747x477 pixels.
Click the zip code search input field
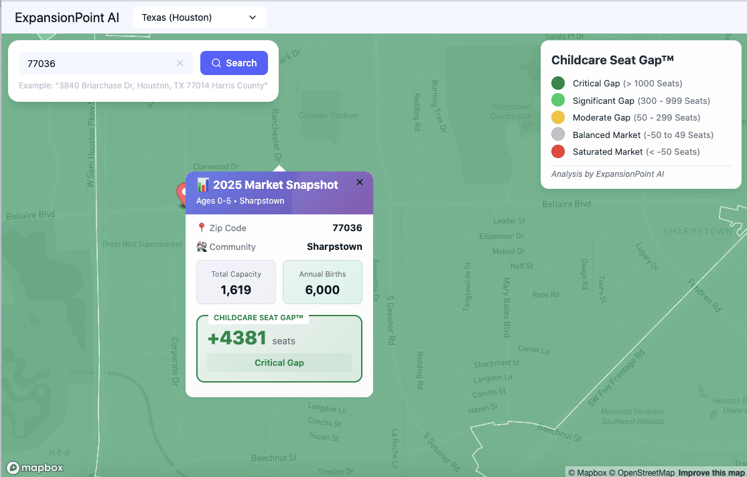[x=97, y=63]
